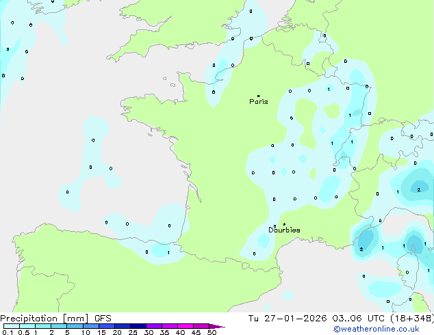Screen dimensions: 434x335
Task: Open the weatheronline.co.uk copyright link
Action: (376, 329)
